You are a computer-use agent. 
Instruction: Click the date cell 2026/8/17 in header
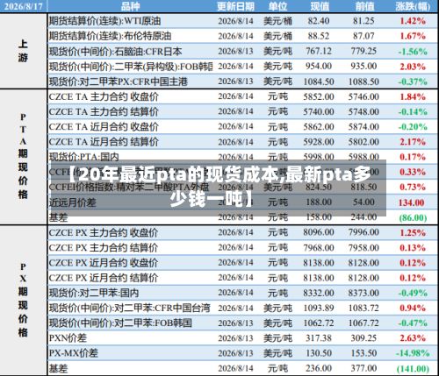point(24,6)
